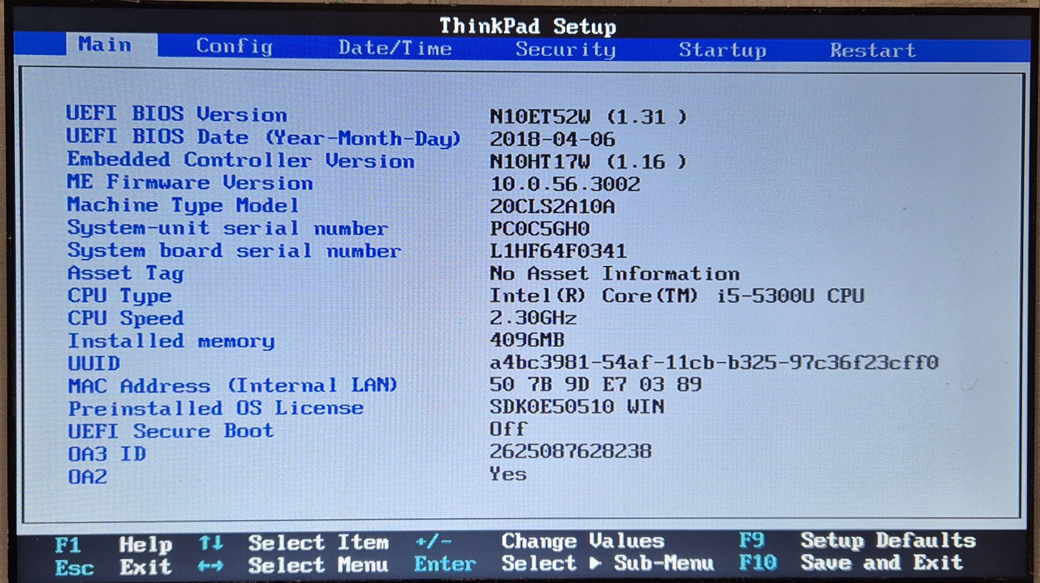The width and height of the screenshot is (1040, 583).
Task: Click Secure Boot value Off
Action: coord(508,429)
